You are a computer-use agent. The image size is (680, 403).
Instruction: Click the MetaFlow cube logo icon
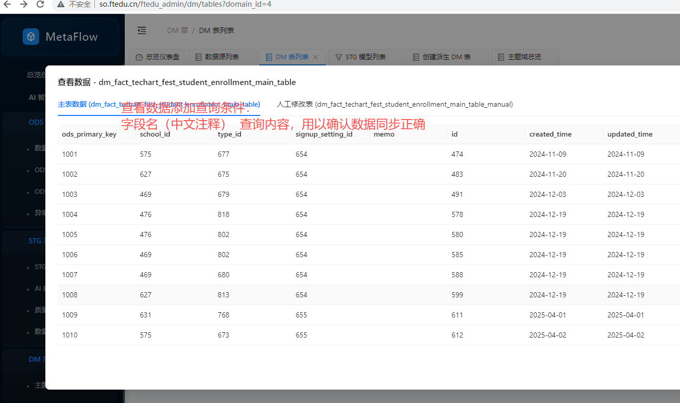click(x=31, y=37)
